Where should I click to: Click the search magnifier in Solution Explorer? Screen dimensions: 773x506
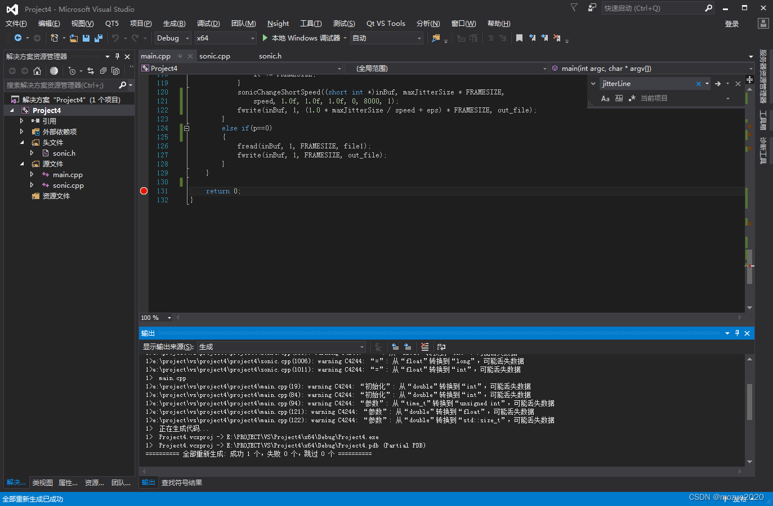pyautogui.click(x=123, y=85)
